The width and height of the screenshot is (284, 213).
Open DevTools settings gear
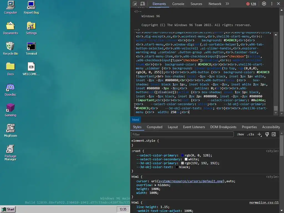coord(264,4)
